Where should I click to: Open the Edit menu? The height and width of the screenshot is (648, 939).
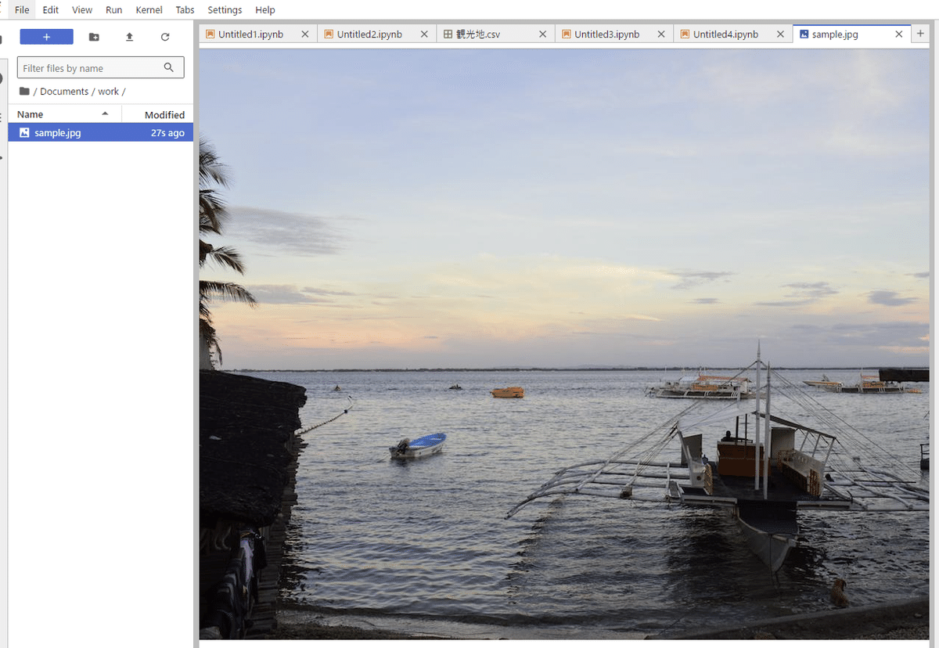(51, 10)
